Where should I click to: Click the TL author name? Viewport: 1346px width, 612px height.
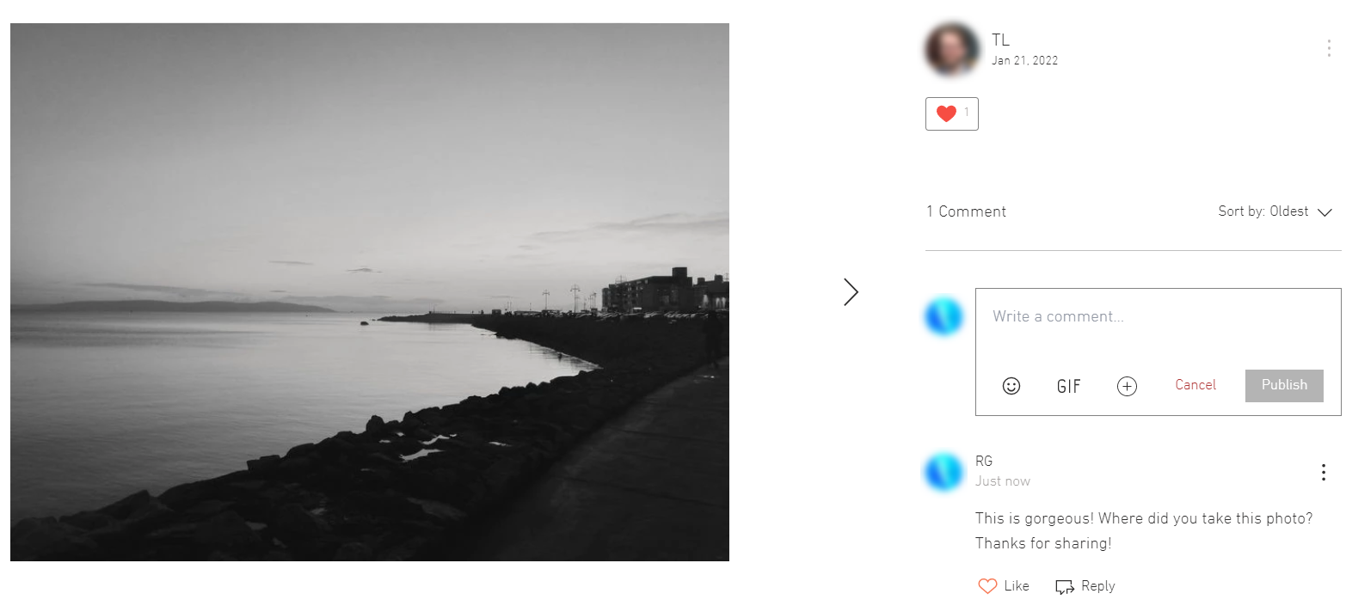[x=1000, y=40]
